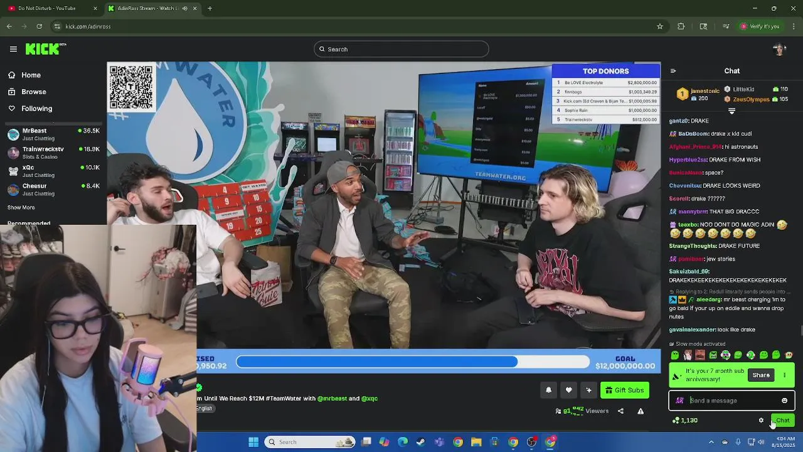803x452 pixels.
Task: Click the Send a message field
Action: 731,401
